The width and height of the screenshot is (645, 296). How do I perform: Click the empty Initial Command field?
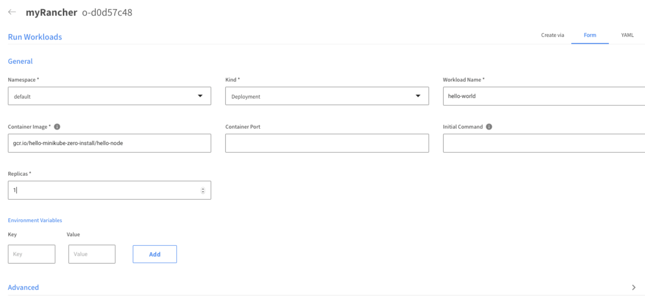click(542, 143)
